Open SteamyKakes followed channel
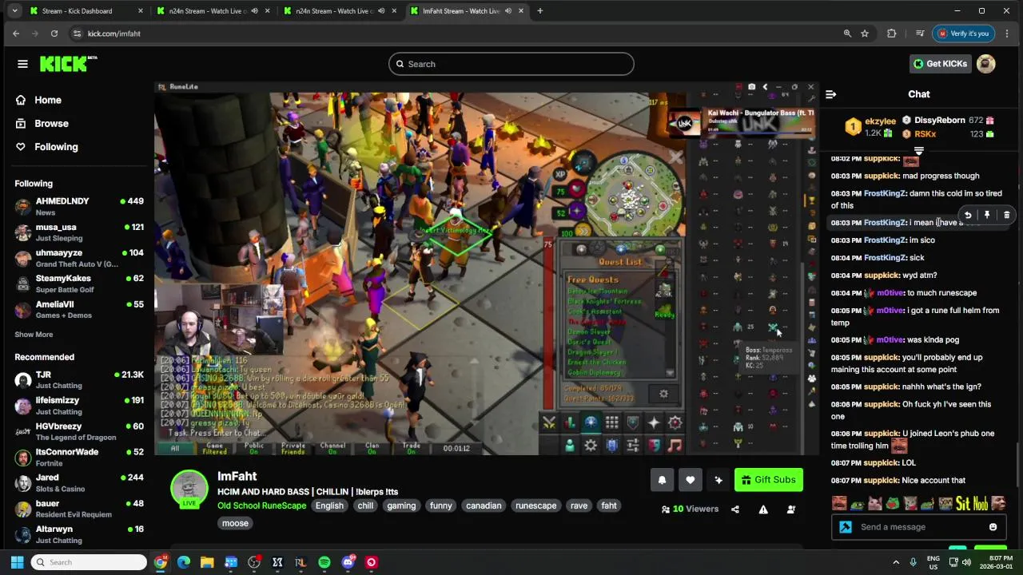 pyautogui.click(x=78, y=284)
